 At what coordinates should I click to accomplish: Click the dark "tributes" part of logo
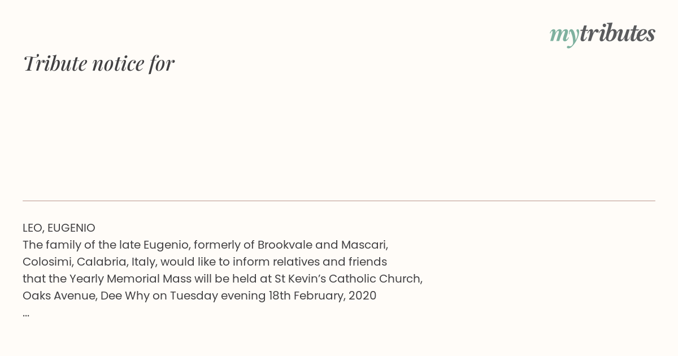coord(618,33)
